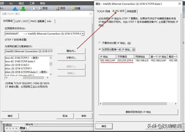
Task: Click the IP table's horizontal scrollbar thumb
Action: click(134, 104)
